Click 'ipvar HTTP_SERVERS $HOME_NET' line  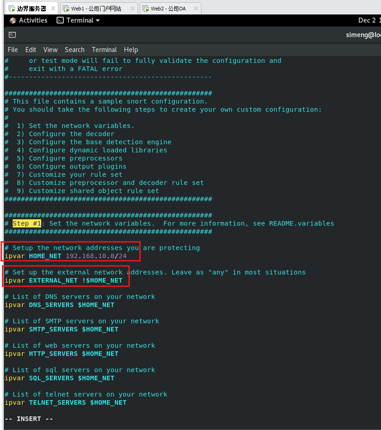(62, 354)
